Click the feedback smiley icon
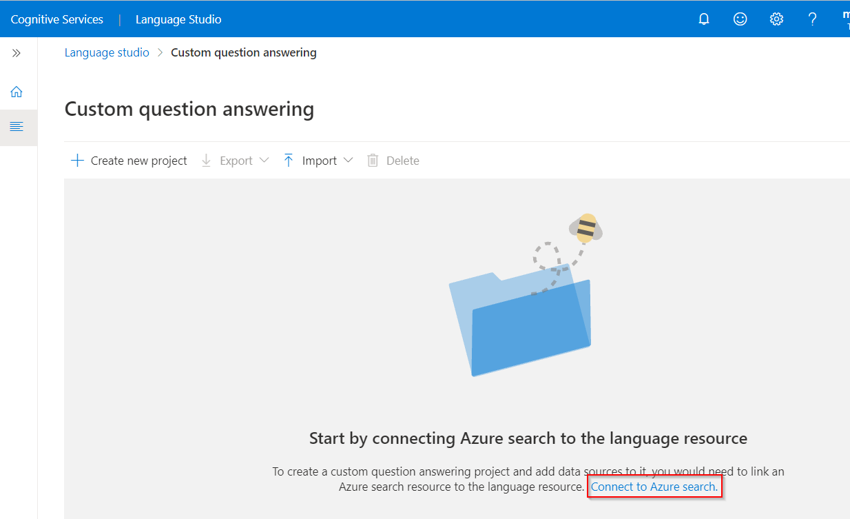The width and height of the screenshot is (850, 519). 740,19
